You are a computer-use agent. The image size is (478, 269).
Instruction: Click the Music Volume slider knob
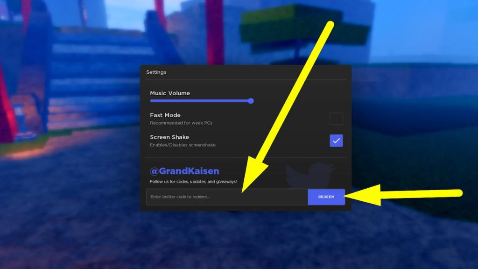(251, 101)
